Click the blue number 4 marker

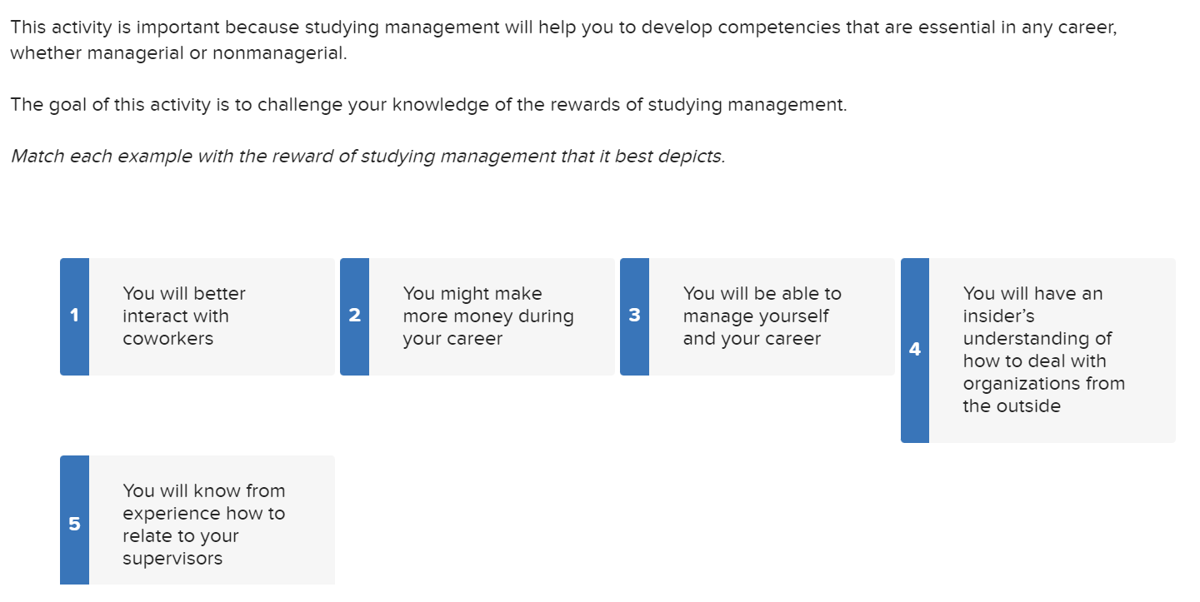click(914, 350)
